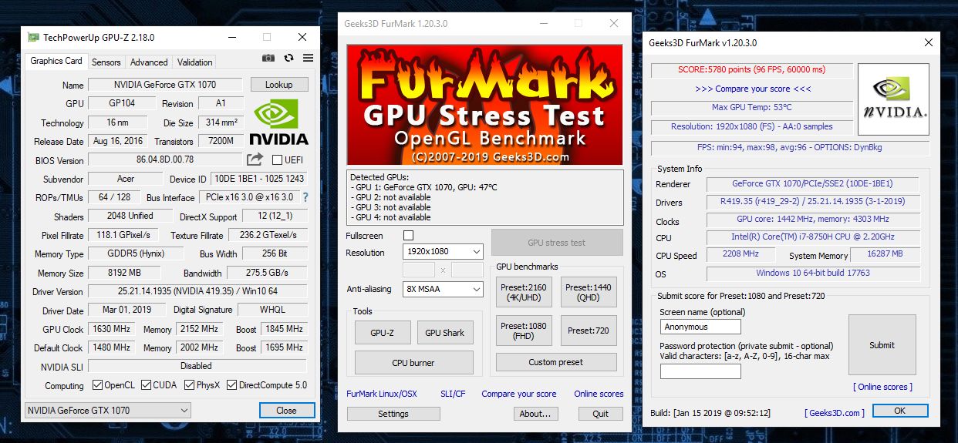
Task: Switch to the Sensors tab
Action: pos(106,62)
